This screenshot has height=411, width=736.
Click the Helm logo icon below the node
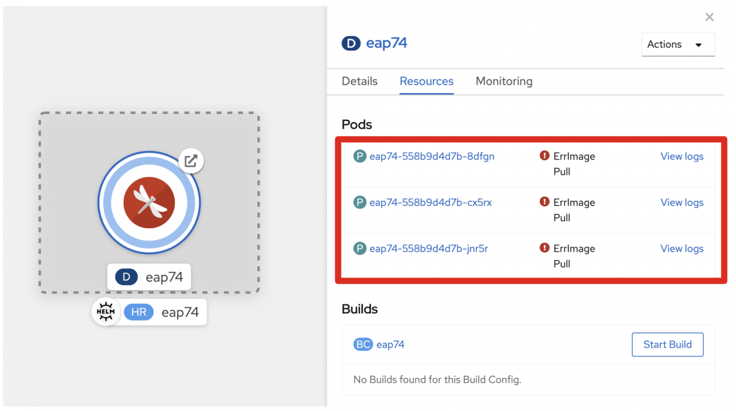pos(105,312)
